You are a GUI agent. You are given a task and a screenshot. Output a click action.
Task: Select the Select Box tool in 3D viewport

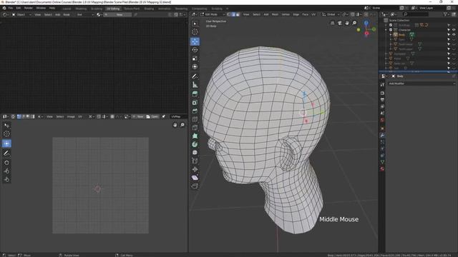coord(195,24)
